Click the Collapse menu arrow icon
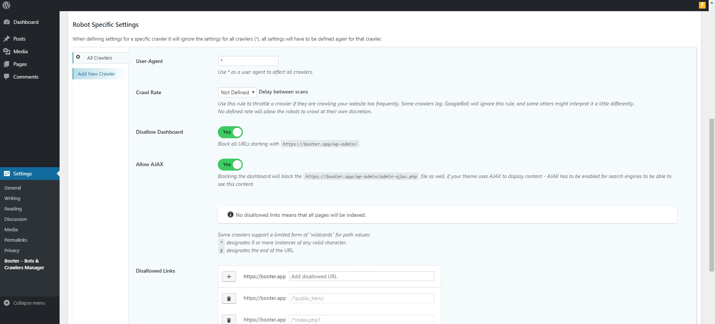 tap(7, 303)
